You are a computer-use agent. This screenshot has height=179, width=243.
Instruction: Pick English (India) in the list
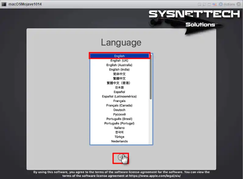coord(119,69)
